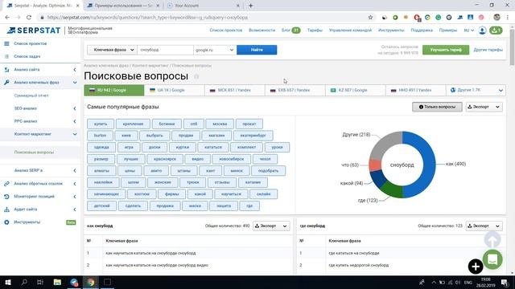Switch to HHO 491 Yandex tab
The height and width of the screenshot is (289, 515).
[416, 90]
